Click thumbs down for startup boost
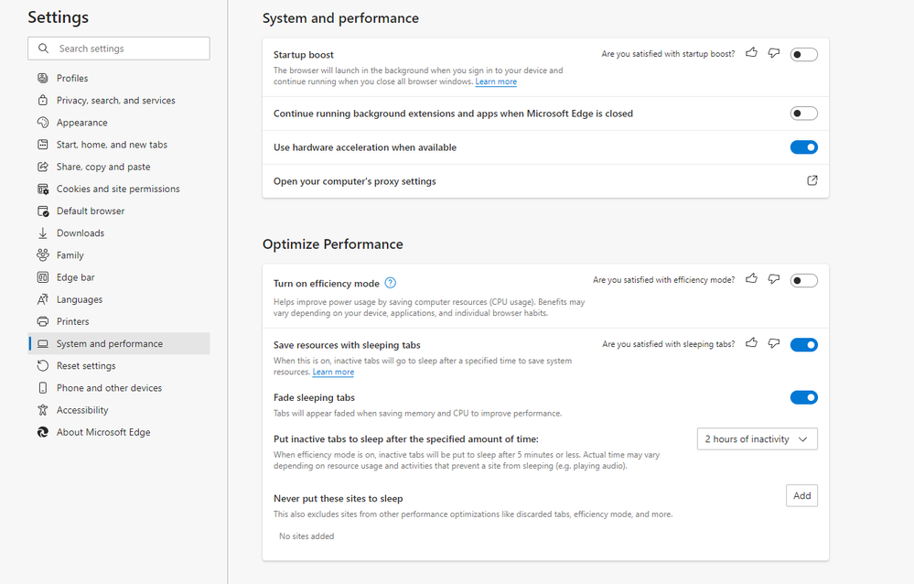Image resolution: width=914 pixels, height=584 pixels. 774,53
